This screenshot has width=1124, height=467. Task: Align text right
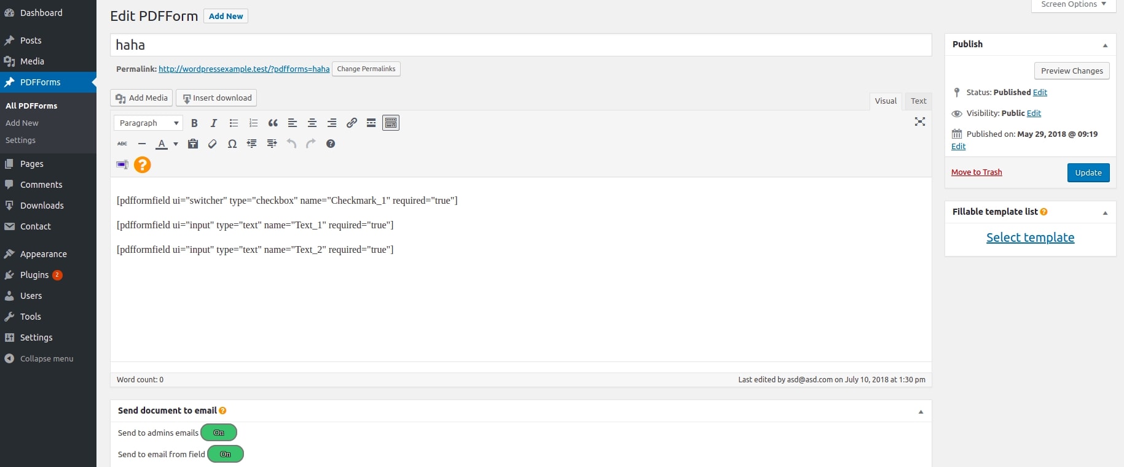pos(332,123)
